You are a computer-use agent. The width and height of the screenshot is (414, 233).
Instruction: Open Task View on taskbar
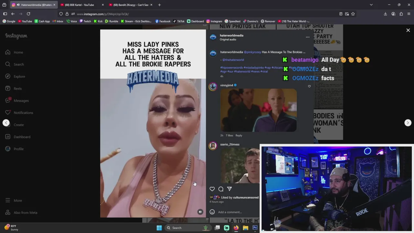pyautogui.click(x=217, y=228)
